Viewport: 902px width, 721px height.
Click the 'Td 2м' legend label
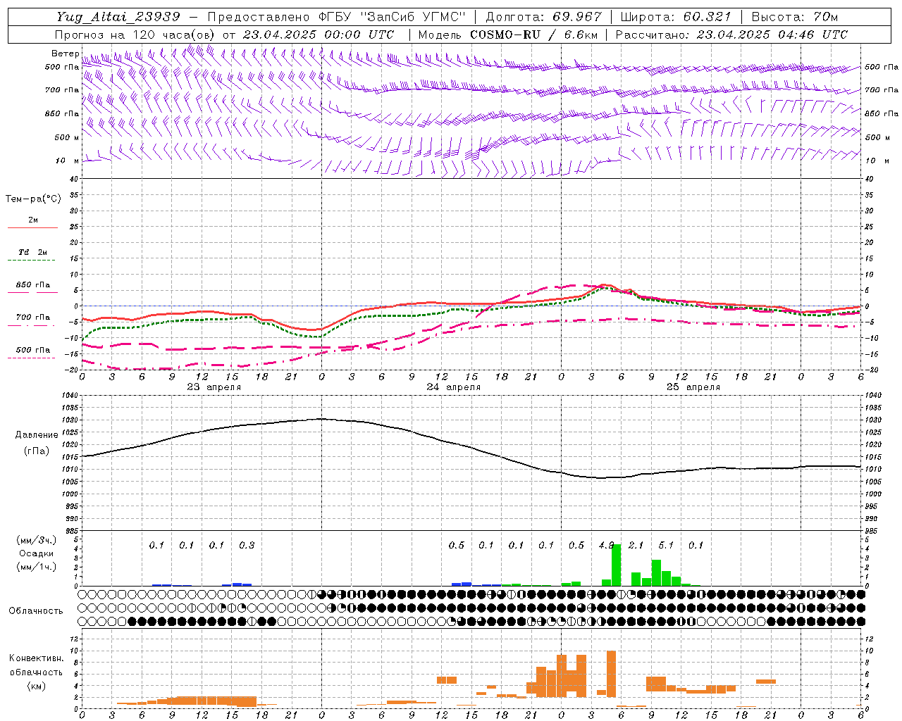point(32,252)
